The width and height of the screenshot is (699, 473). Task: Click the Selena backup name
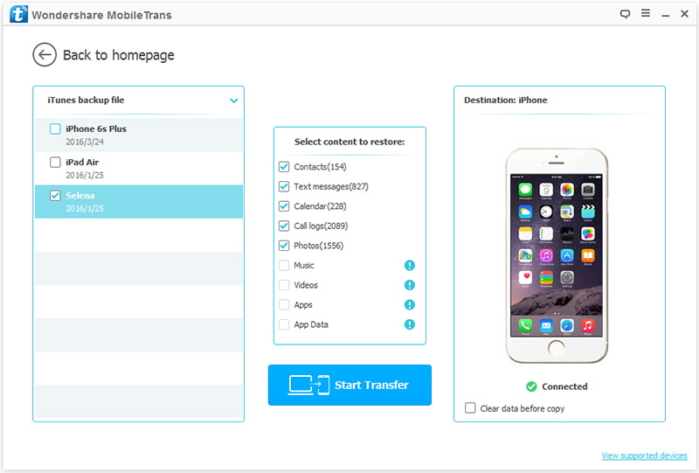tap(80, 196)
